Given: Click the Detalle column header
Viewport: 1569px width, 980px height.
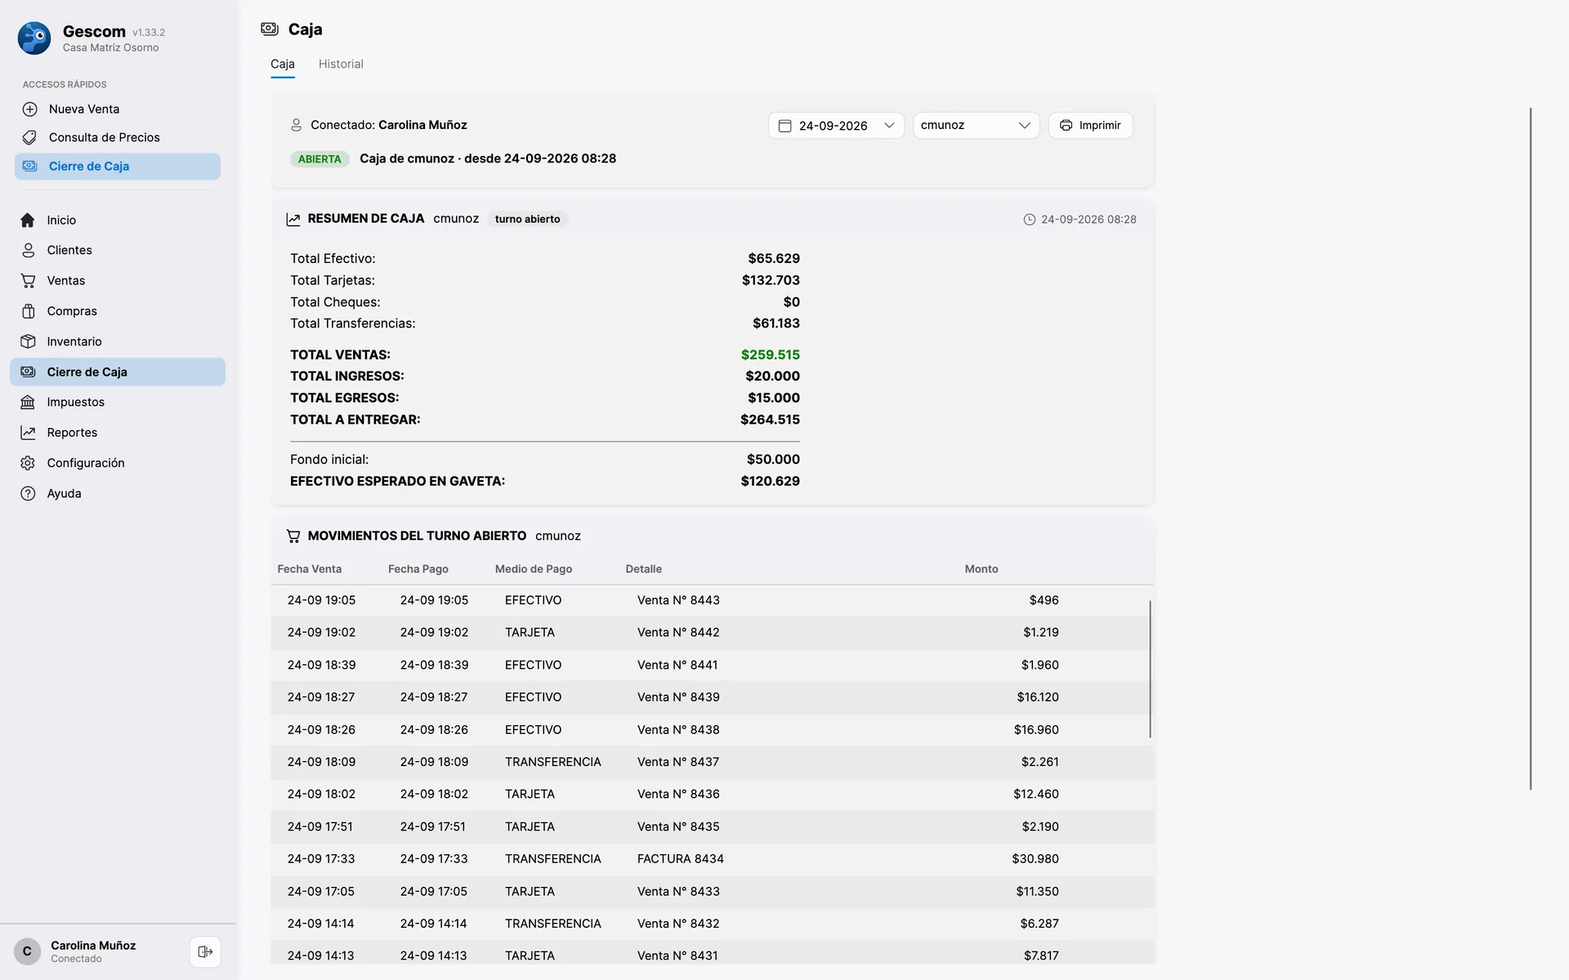Looking at the screenshot, I should (643, 569).
